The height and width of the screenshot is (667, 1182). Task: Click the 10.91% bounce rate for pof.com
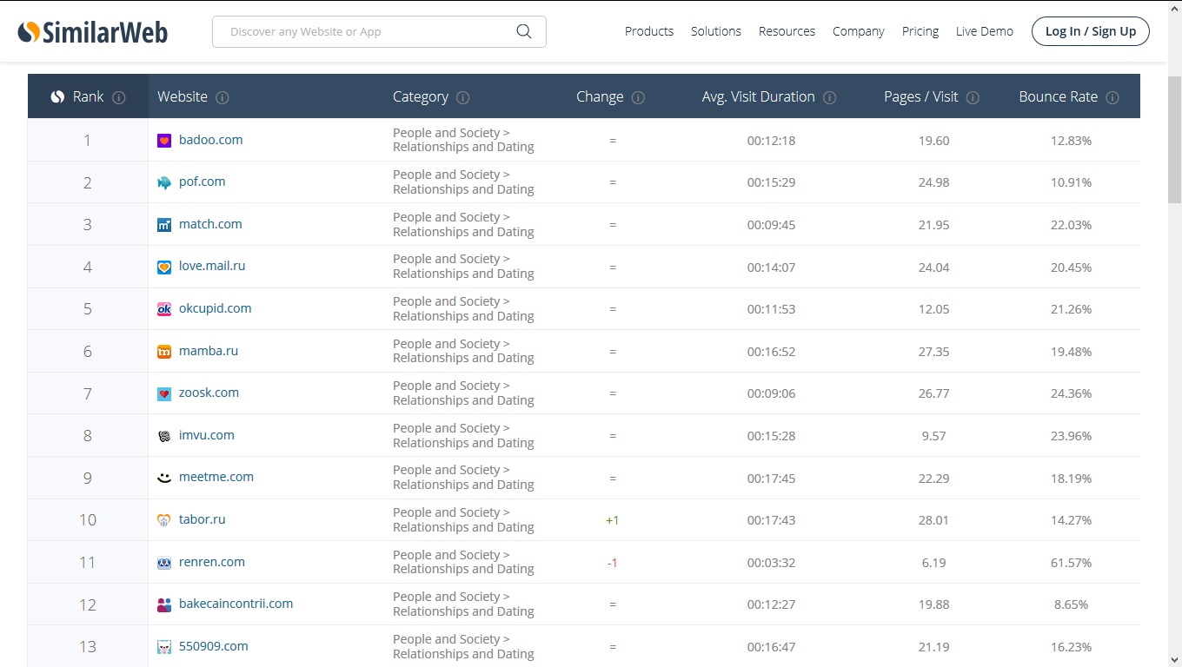[x=1071, y=182]
